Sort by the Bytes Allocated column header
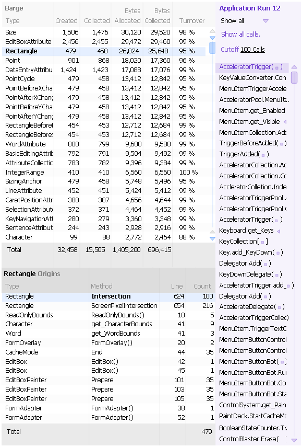Image resolution: width=302 pixels, height=447 pixels. pyautogui.click(x=127, y=16)
